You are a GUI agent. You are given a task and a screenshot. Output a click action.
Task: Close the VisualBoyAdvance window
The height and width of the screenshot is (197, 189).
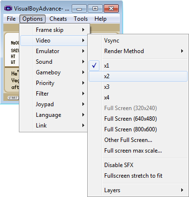click(111, 8)
